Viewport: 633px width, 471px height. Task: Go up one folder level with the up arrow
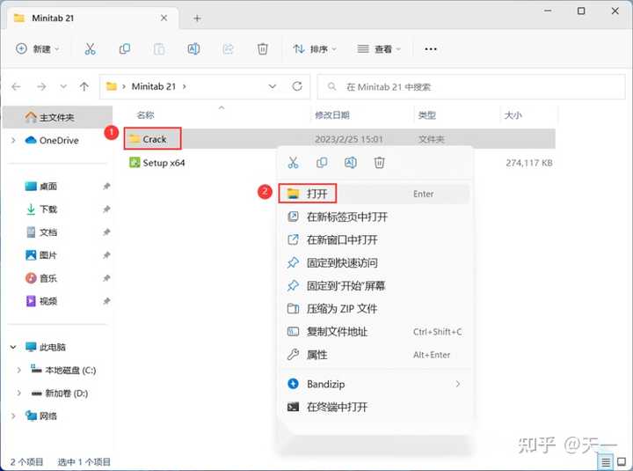[x=84, y=86]
